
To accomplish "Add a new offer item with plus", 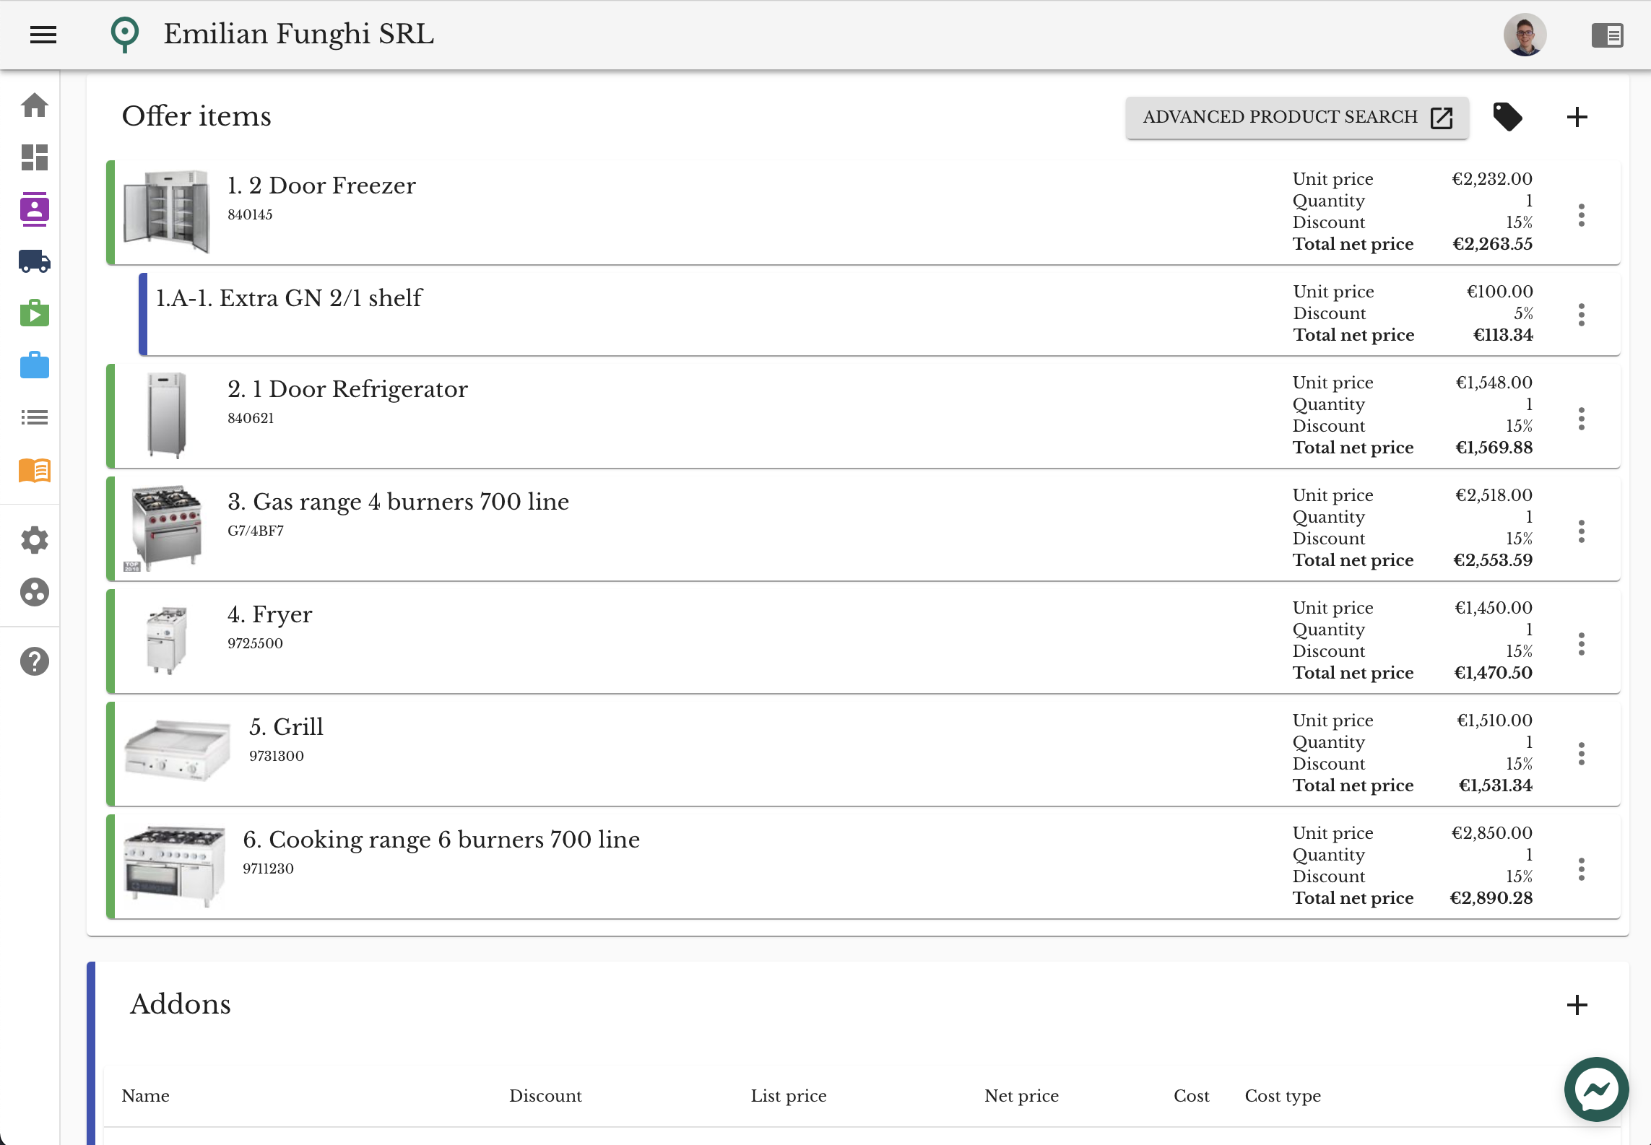I will 1577,117.
